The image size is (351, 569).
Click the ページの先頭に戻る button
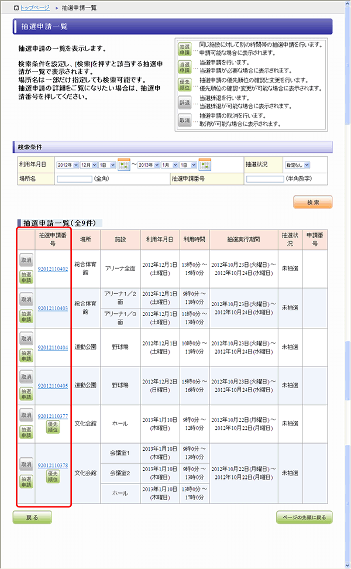(304, 517)
